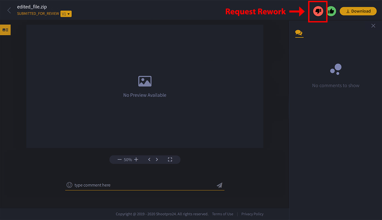Navigate to the previous file preview

coord(149,159)
